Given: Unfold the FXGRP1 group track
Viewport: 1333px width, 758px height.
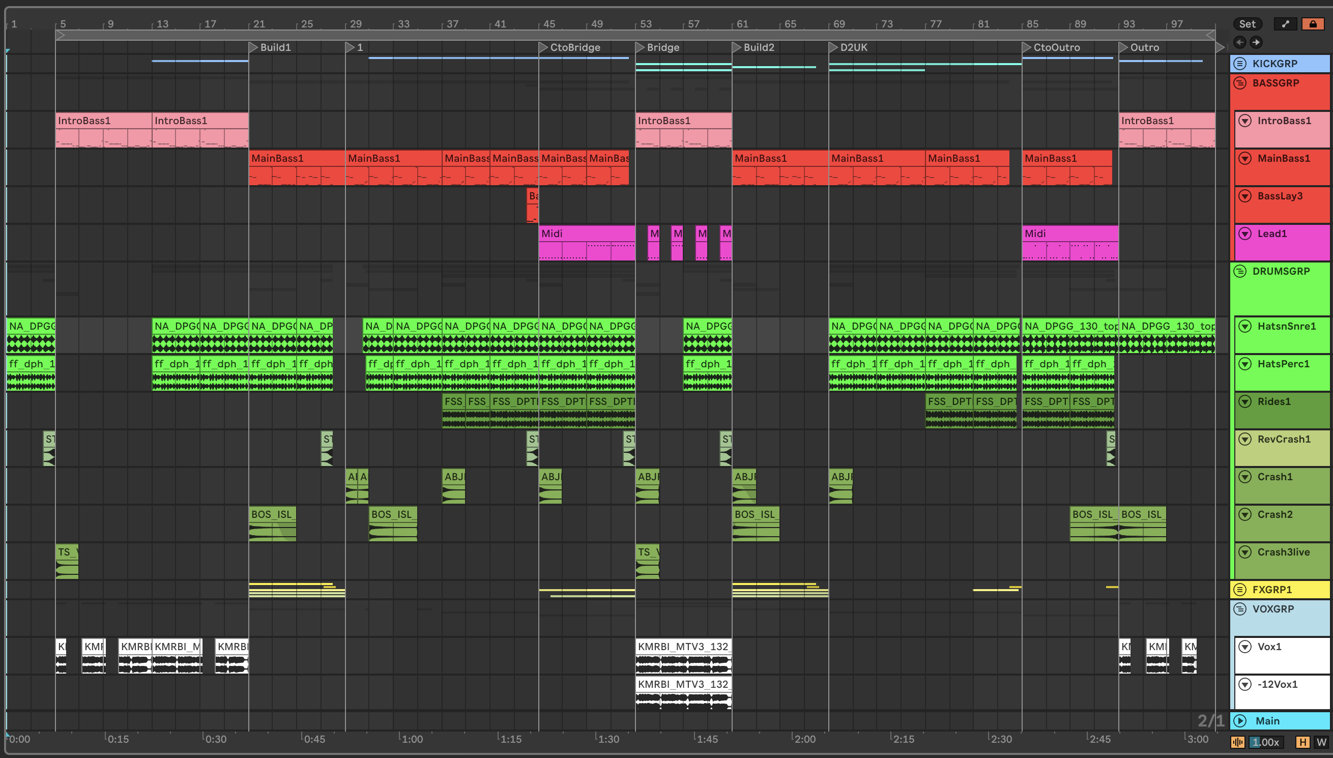Looking at the screenshot, I should pos(1240,589).
